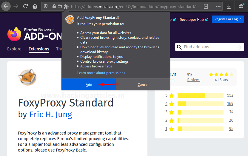Click 'Access your data for all websites' text
Viewport: 248px width, 156px height.
pyautogui.click(x=106, y=33)
